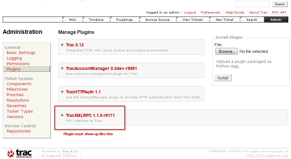Click the Trac paw logo
Image resolution: width=291 pixels, height=159 pixels.
(x=19, y=154)
